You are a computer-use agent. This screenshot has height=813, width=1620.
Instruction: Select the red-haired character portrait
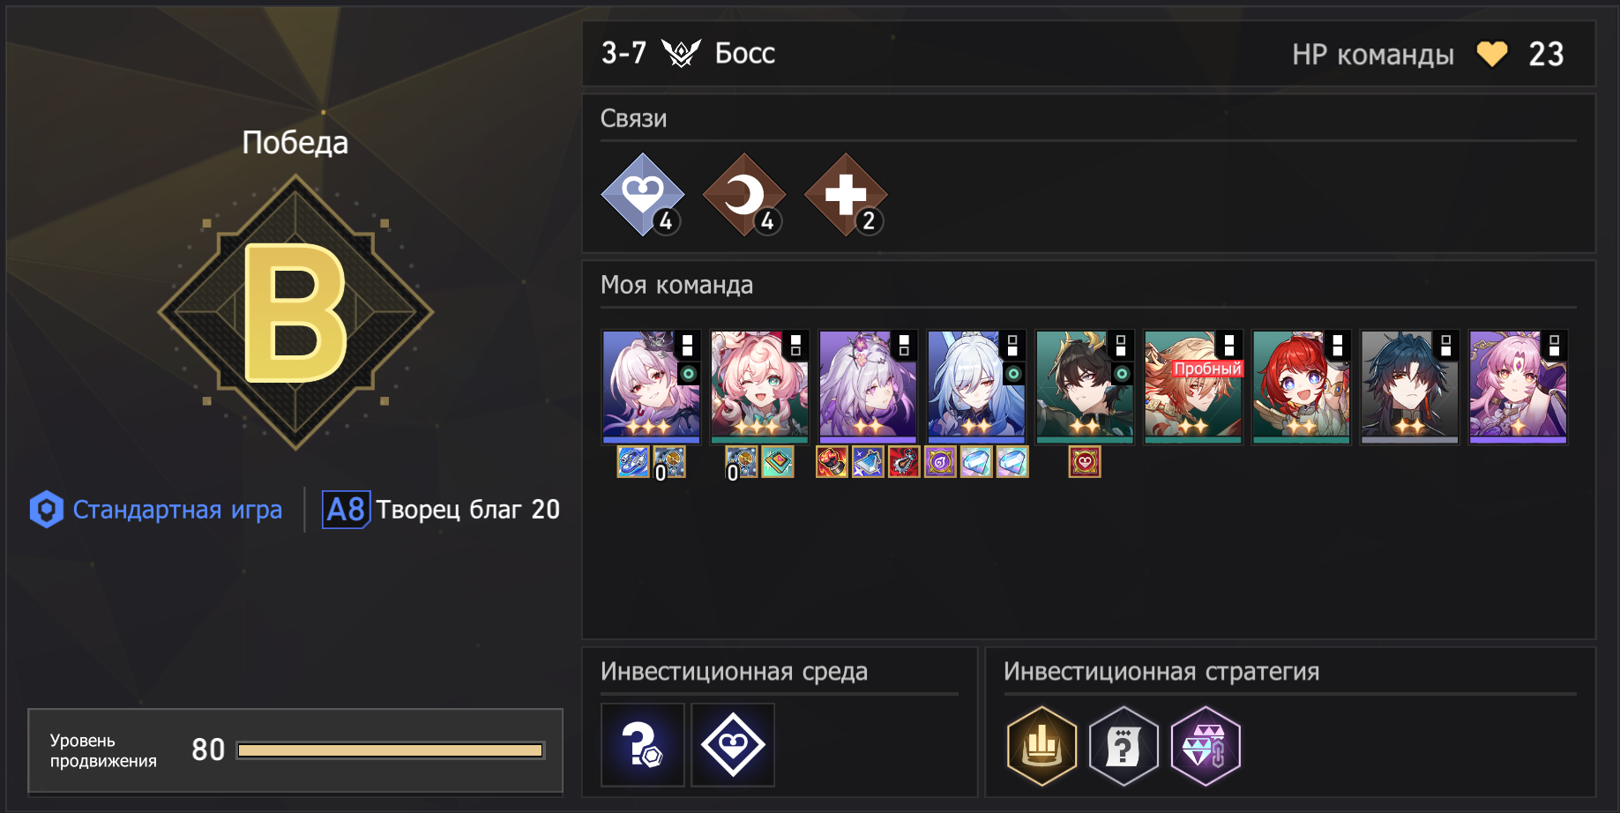(1302, 386)
